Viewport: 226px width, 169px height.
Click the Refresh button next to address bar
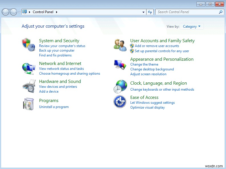point(150,12)
